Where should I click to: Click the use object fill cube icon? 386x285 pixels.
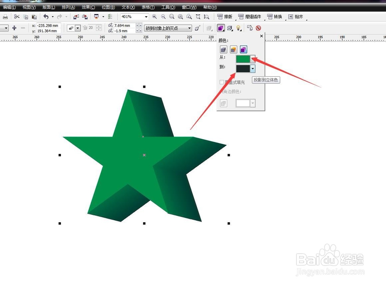click(223, 49)
